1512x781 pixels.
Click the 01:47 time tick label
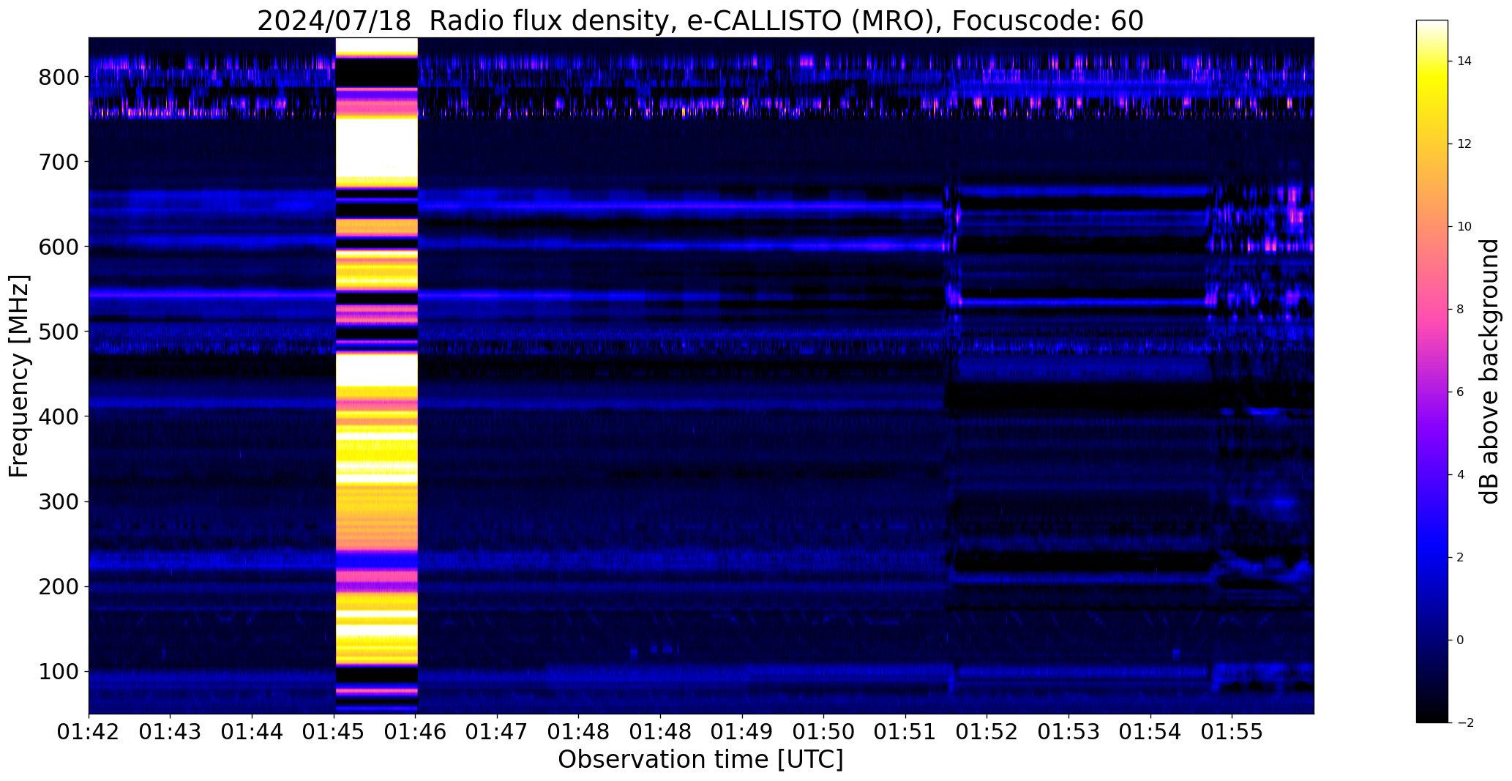coord(498,732)
